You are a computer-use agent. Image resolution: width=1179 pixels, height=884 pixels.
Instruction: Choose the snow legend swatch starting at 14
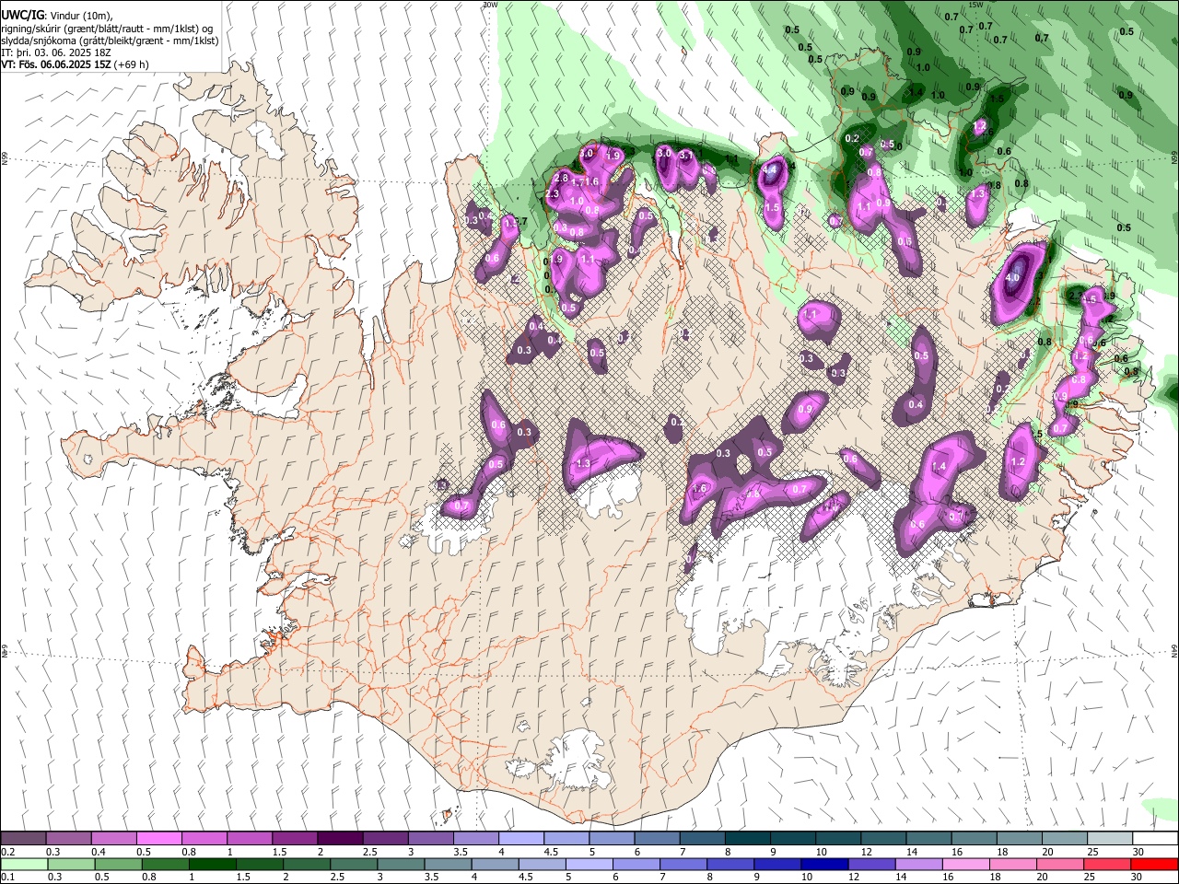coord(928,838)
